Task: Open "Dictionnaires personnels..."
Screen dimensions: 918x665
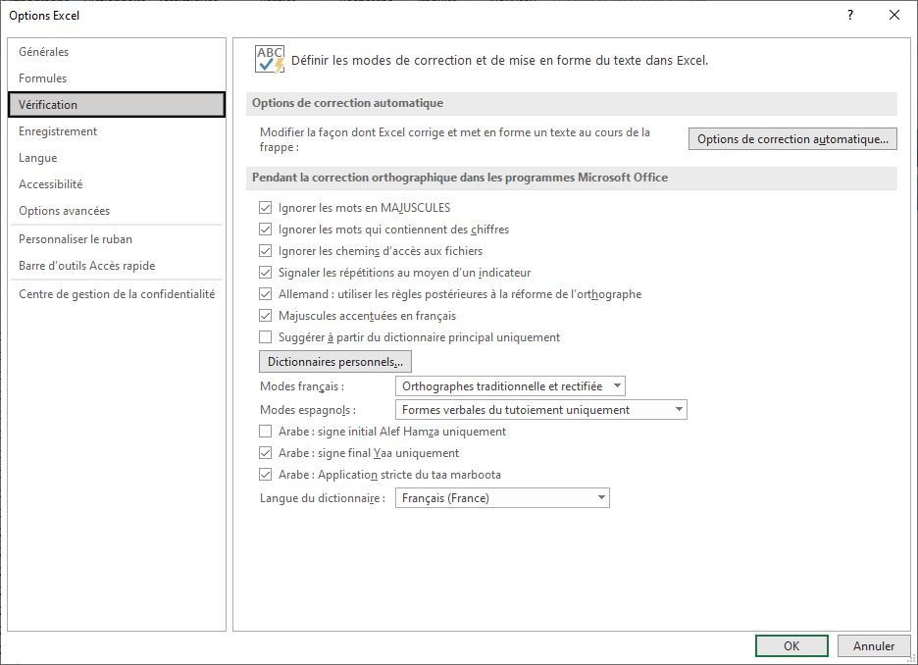Action: click(336, 361)
